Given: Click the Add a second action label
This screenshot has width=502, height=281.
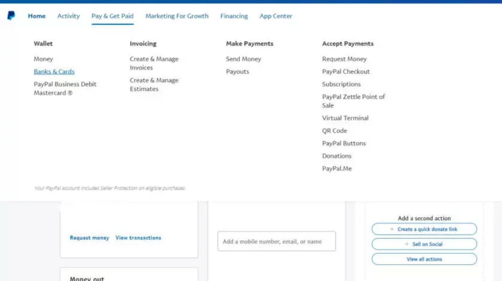Looking at the screenshot, I should coord(424,218).
